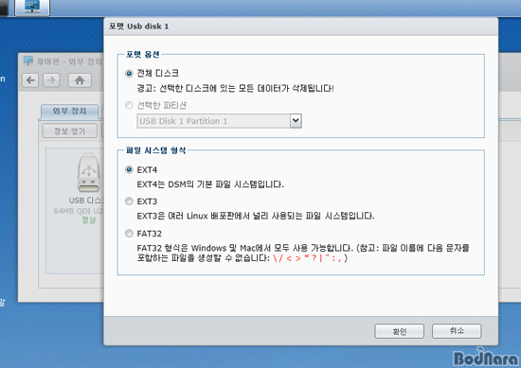
Task: Click the 64MB QDI device label
Action: pyautogui.click(x=79, y=211)
